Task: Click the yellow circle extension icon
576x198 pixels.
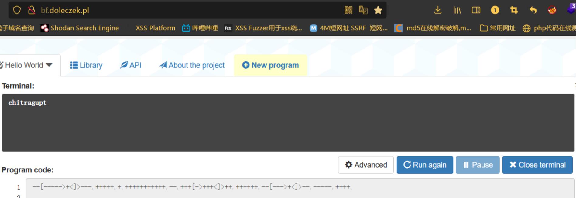Action: [x=495, y=10]
